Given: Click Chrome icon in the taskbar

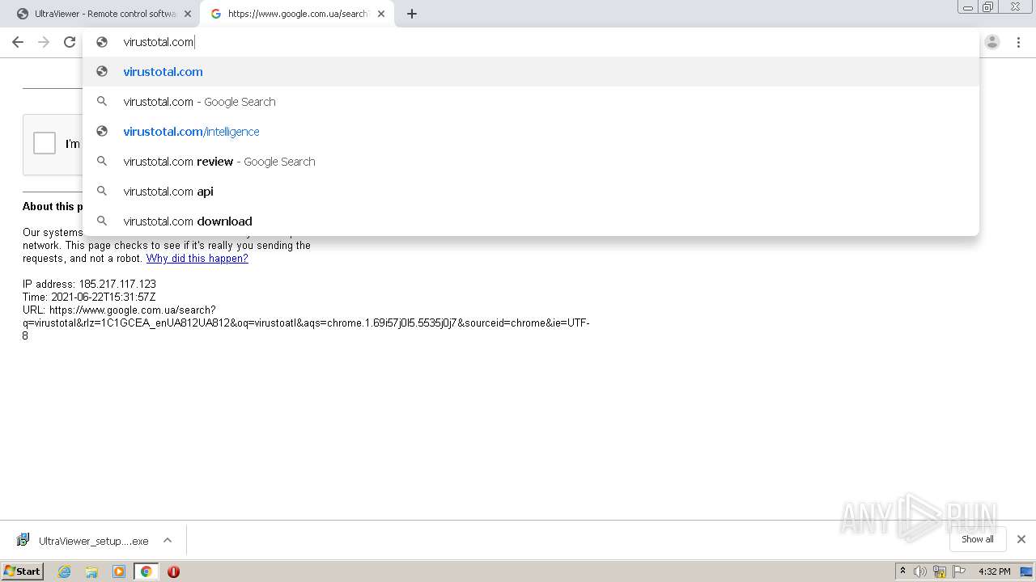Looking at the screenshot, I should [146, 571].
